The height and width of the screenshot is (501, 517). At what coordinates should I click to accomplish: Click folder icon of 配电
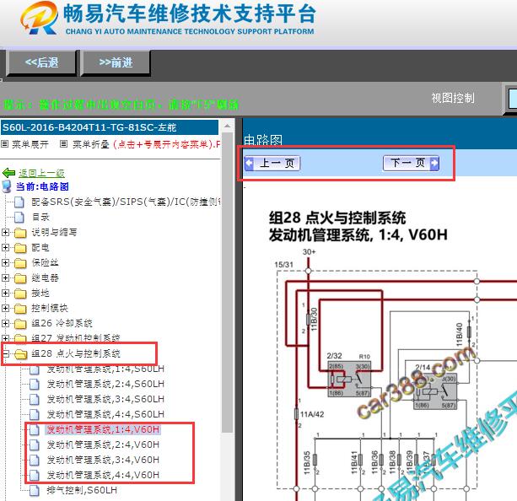coord(20,248)
